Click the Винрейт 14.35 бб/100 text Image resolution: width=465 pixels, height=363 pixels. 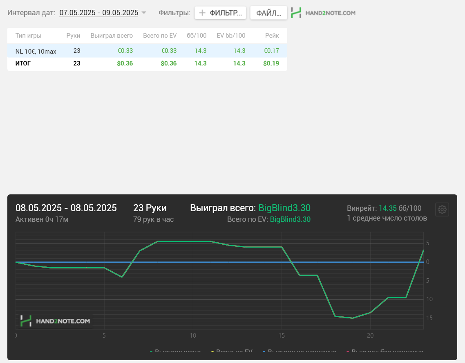pyautogui.click(x=384, y=208)
